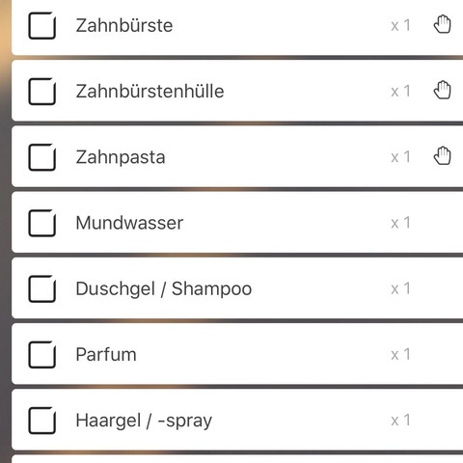Select the x 1 quantity of Mundwasser

coord(400,223)
